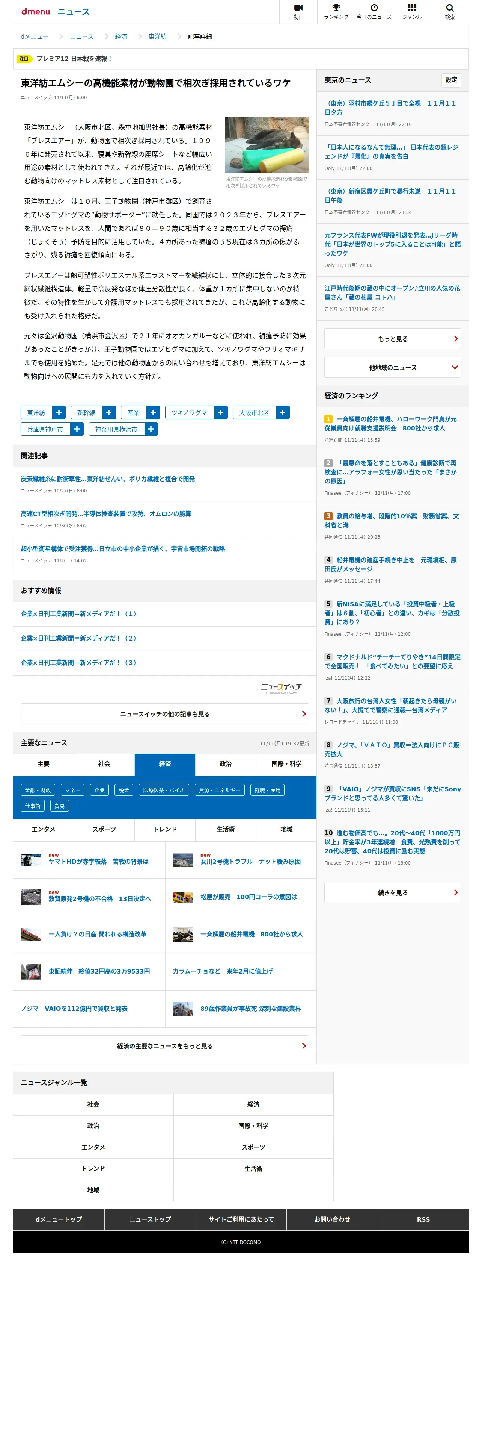Viewport: 482px width, 1448px height.
Task: Filter by the 貿易 subcategory
Action: 59,806
